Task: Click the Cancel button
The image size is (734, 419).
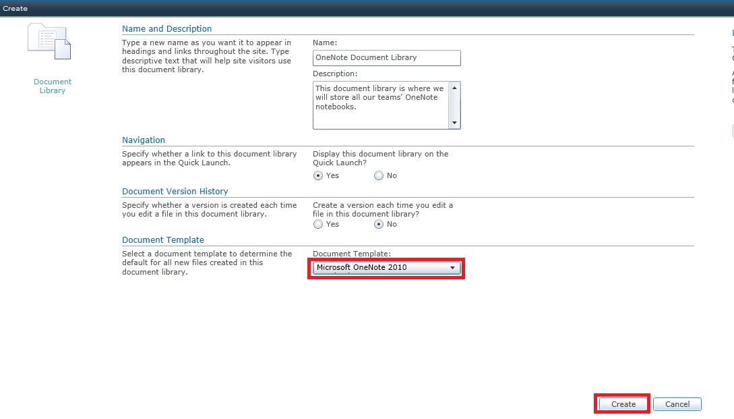Action: pos(677,403)
